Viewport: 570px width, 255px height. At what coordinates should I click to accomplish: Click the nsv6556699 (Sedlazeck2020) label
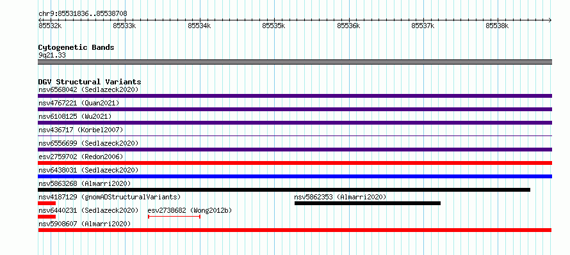[x=88, y=143]
